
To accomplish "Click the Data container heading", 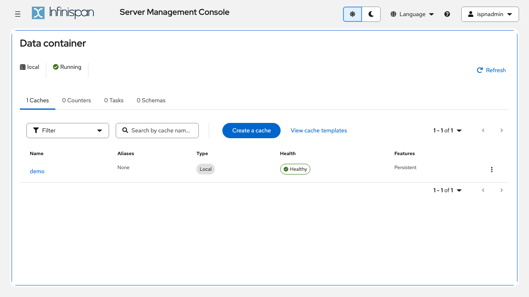I will coord(53,43).
